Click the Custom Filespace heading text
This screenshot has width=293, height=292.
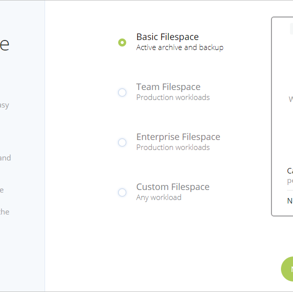pyautogui.click(x=173, y=187)
